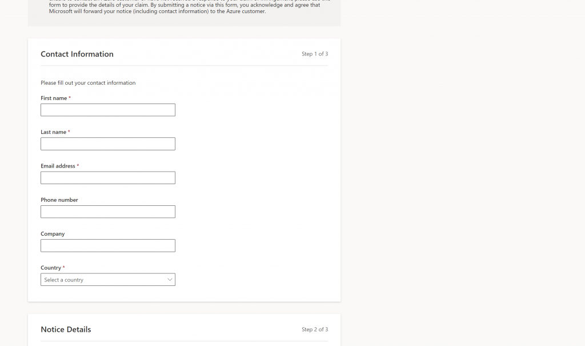The height and width of the screenshot is (346, 585).
Task: Click the Last name input field
Action: (108, 144)
